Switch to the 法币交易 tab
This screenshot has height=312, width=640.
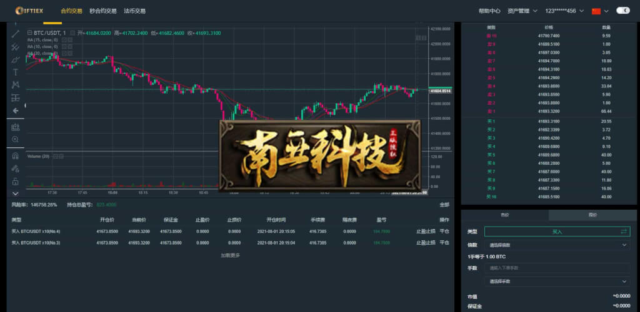tap(135, 11)
